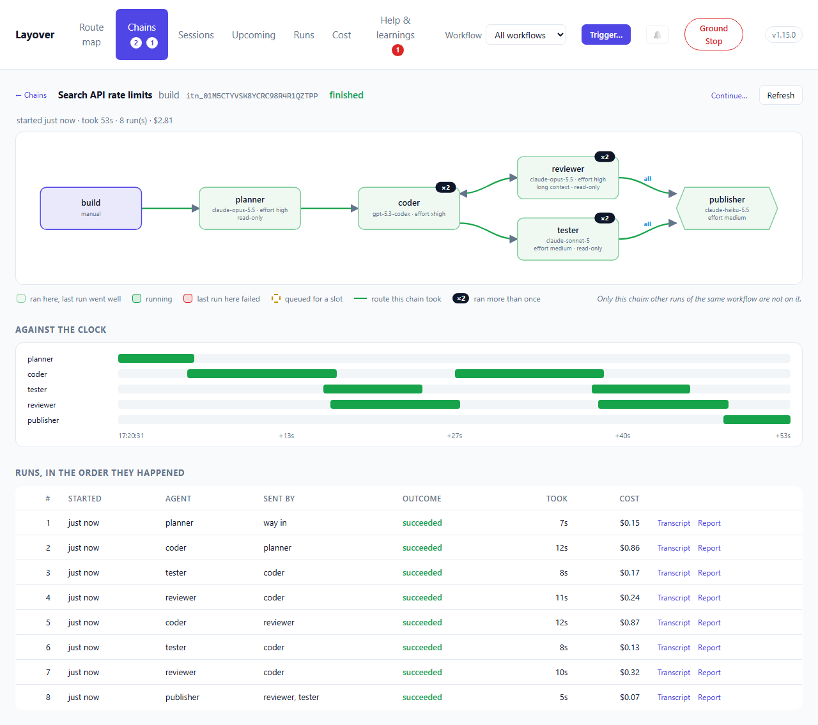Select the Chains tab
The image size is (818, 725).
pos(142,34)
